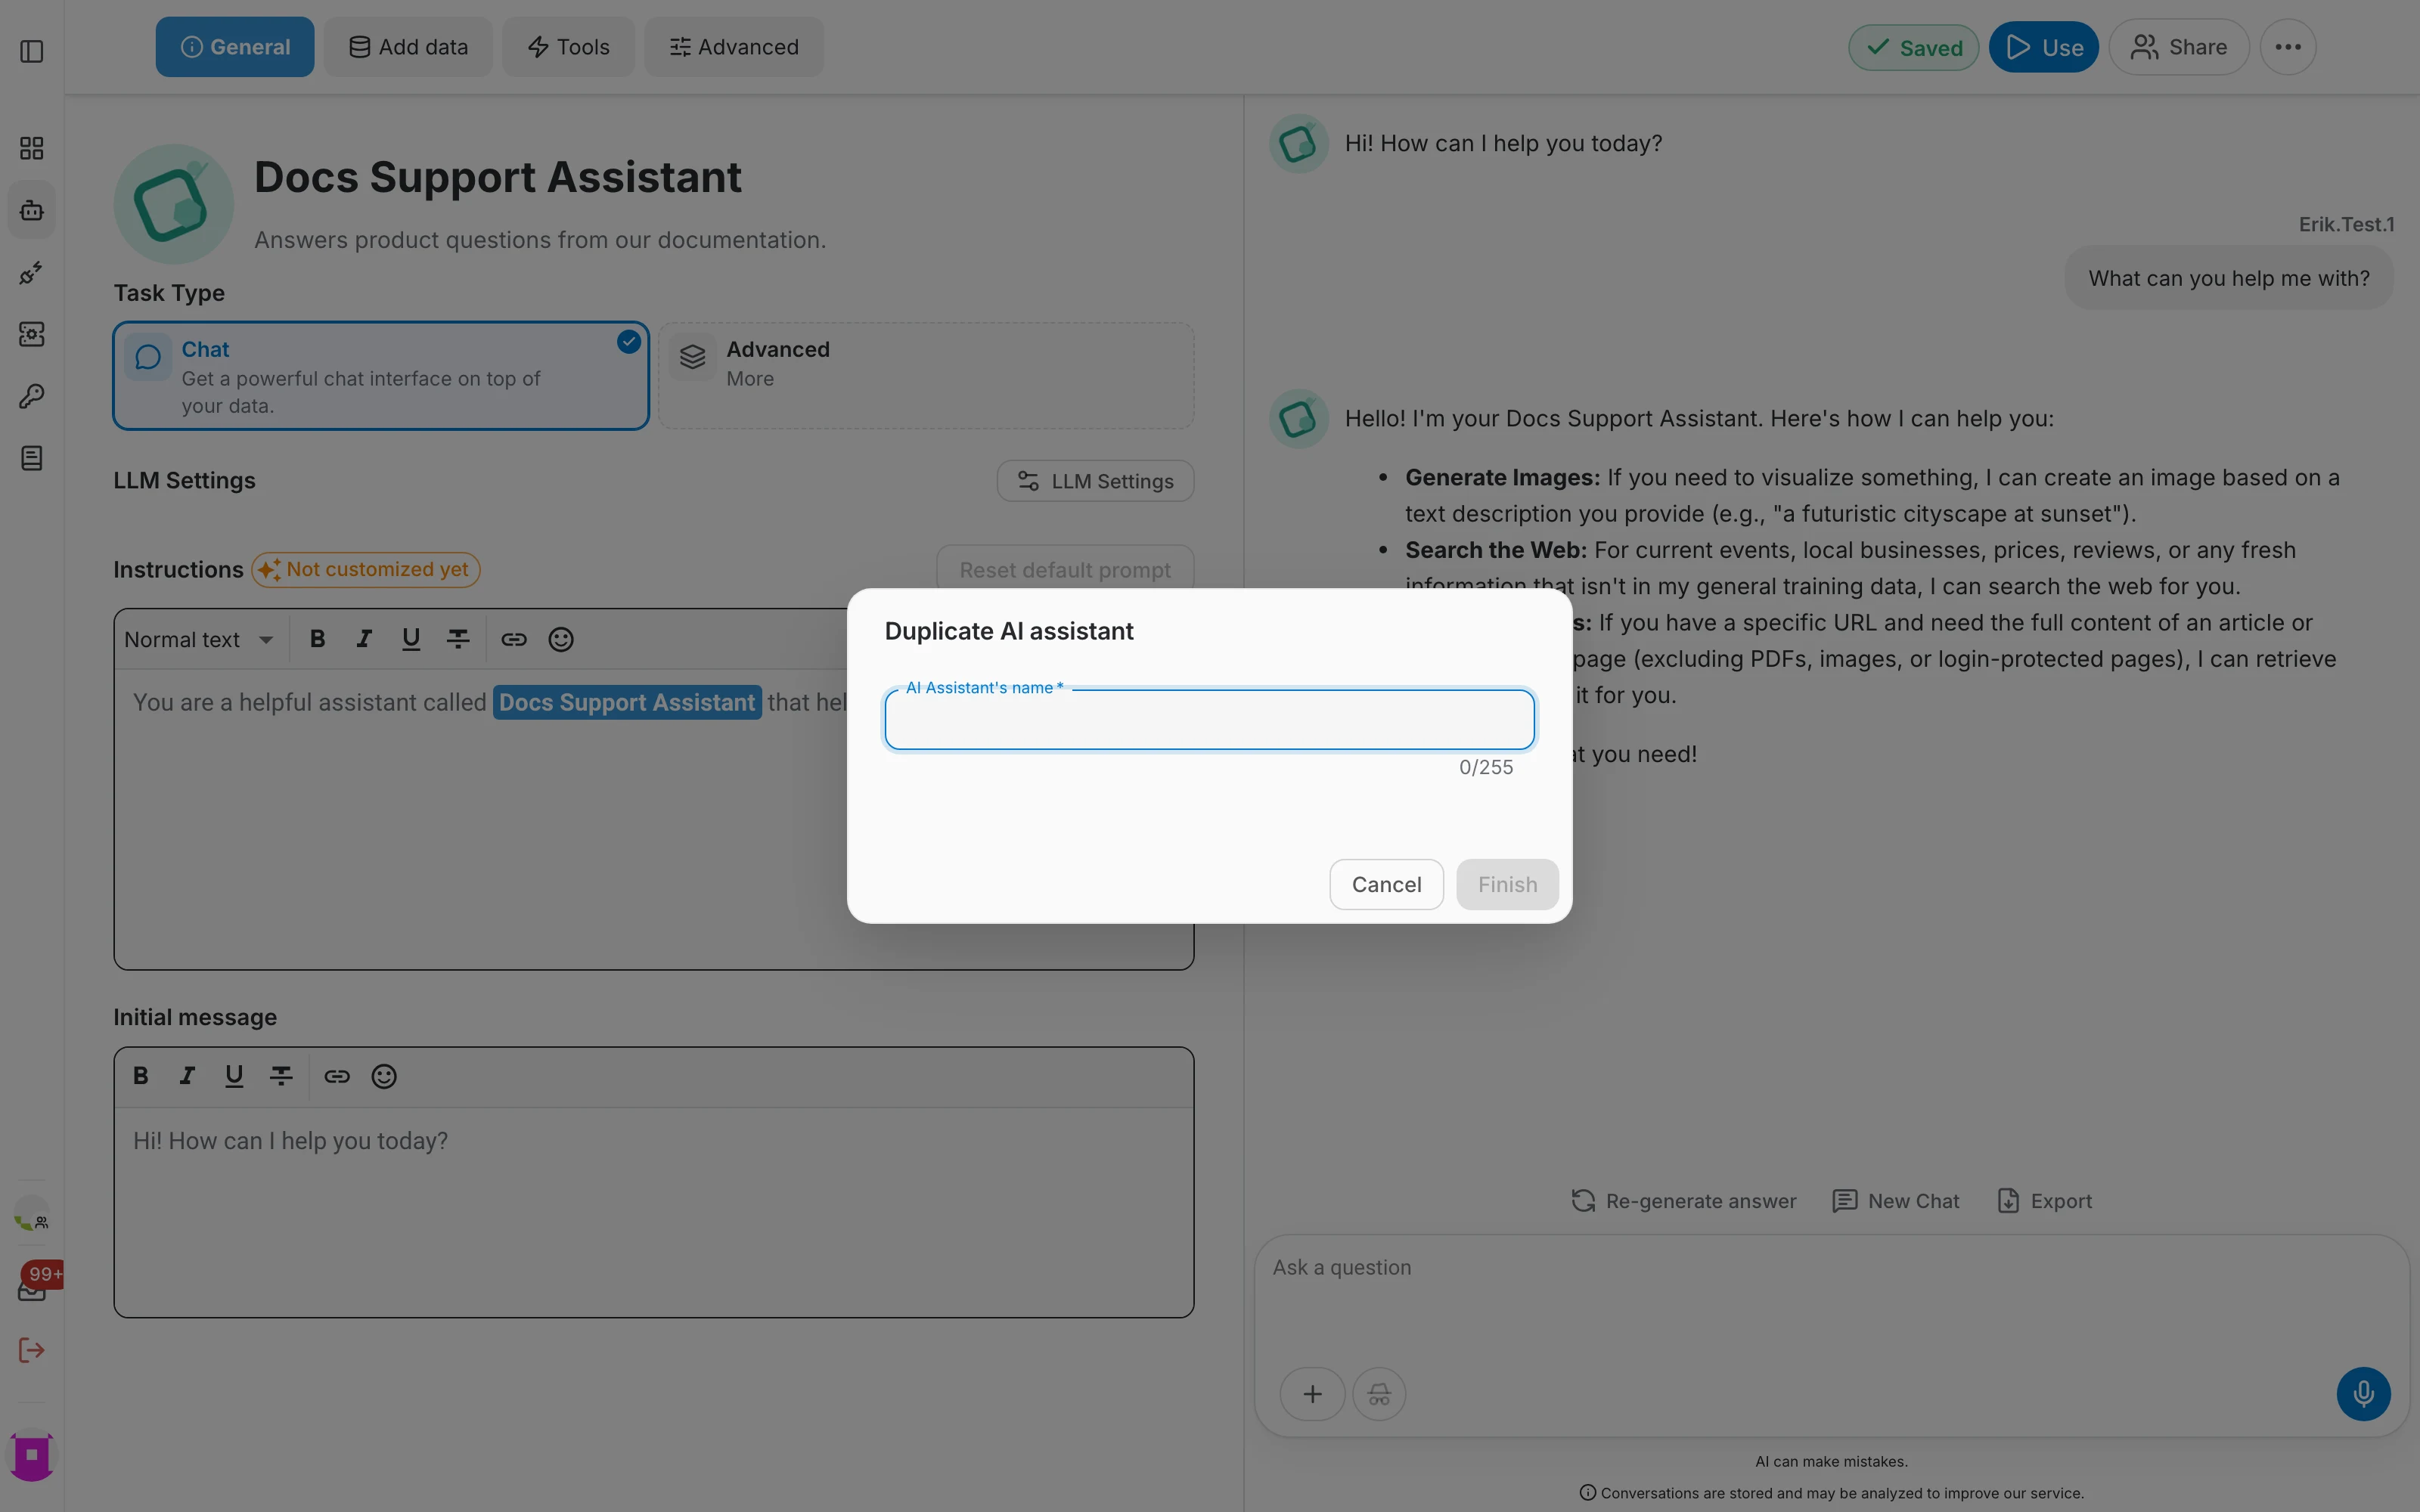Click the Share button

(x=2179, y=47)
